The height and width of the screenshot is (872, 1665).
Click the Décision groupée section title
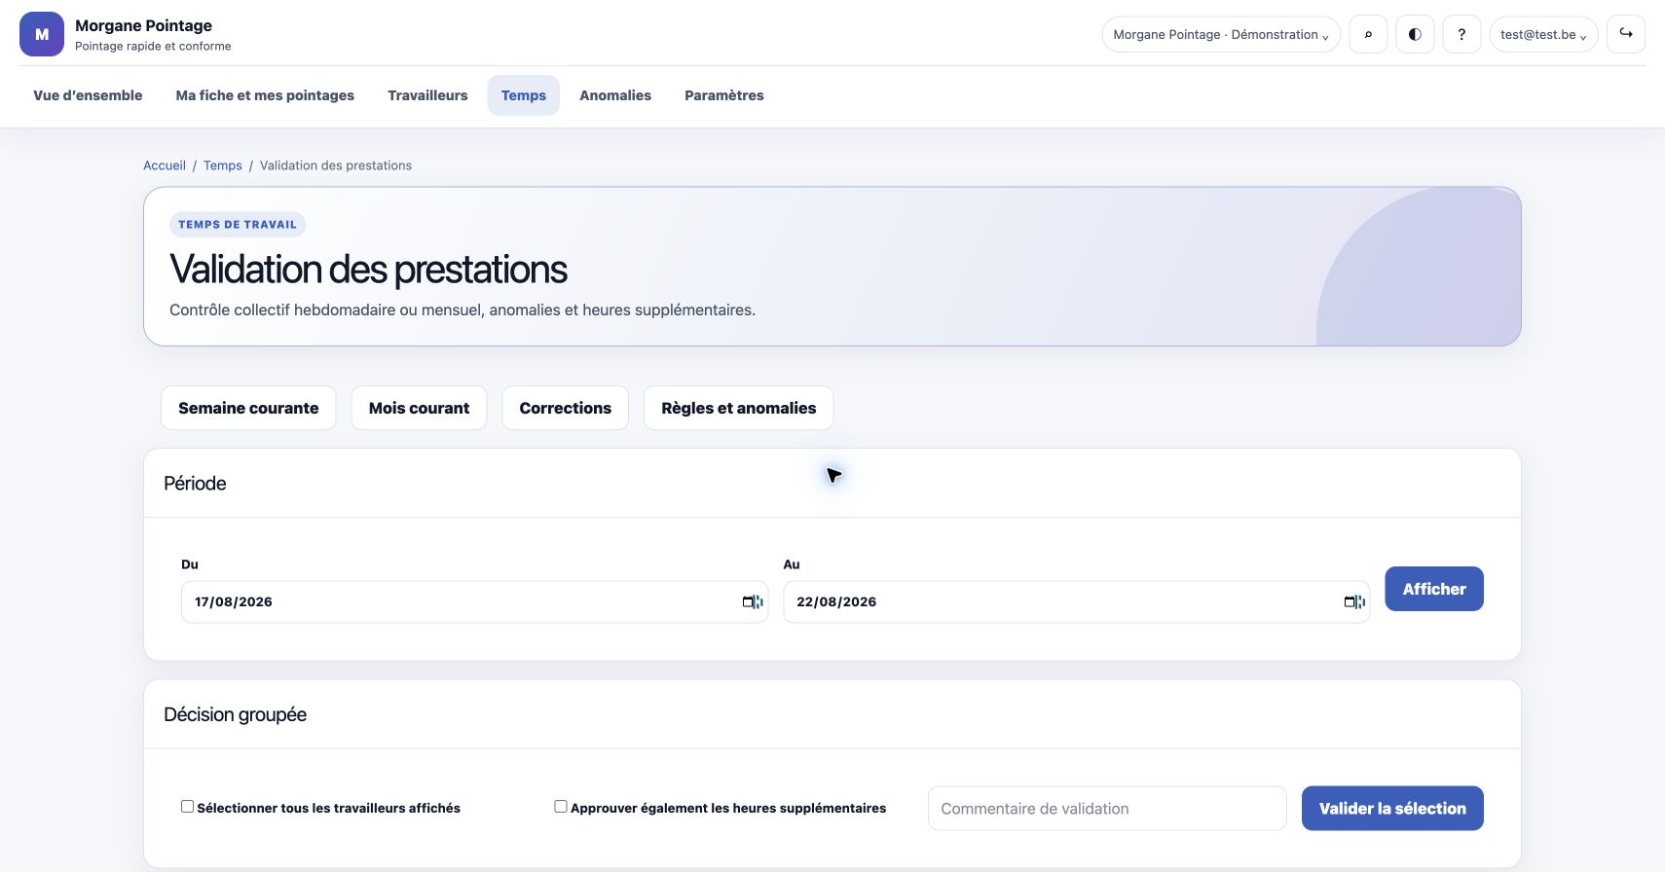235,715
